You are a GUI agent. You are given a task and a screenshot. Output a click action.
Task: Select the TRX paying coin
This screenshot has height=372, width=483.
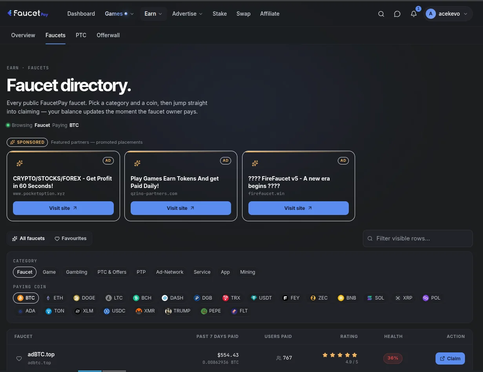(231, 298)
